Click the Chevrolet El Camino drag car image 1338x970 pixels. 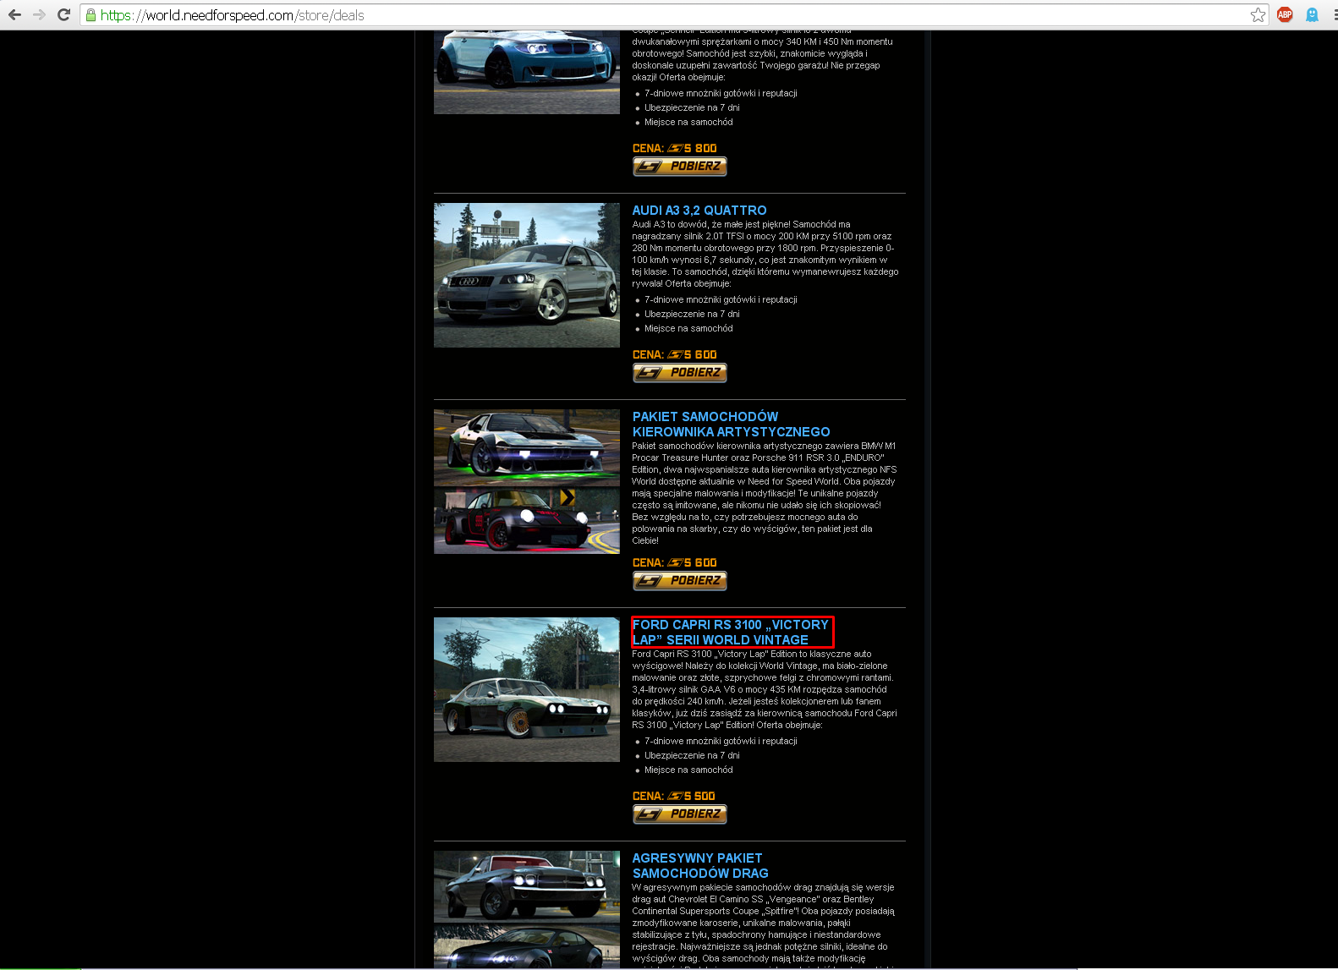[x=527, y=886]
